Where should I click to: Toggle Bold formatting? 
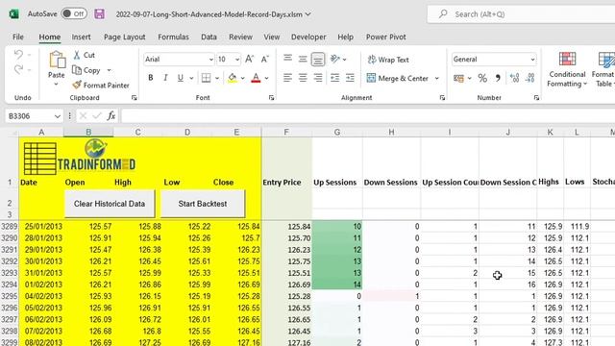pyautogui.click(x=150, y=78)
